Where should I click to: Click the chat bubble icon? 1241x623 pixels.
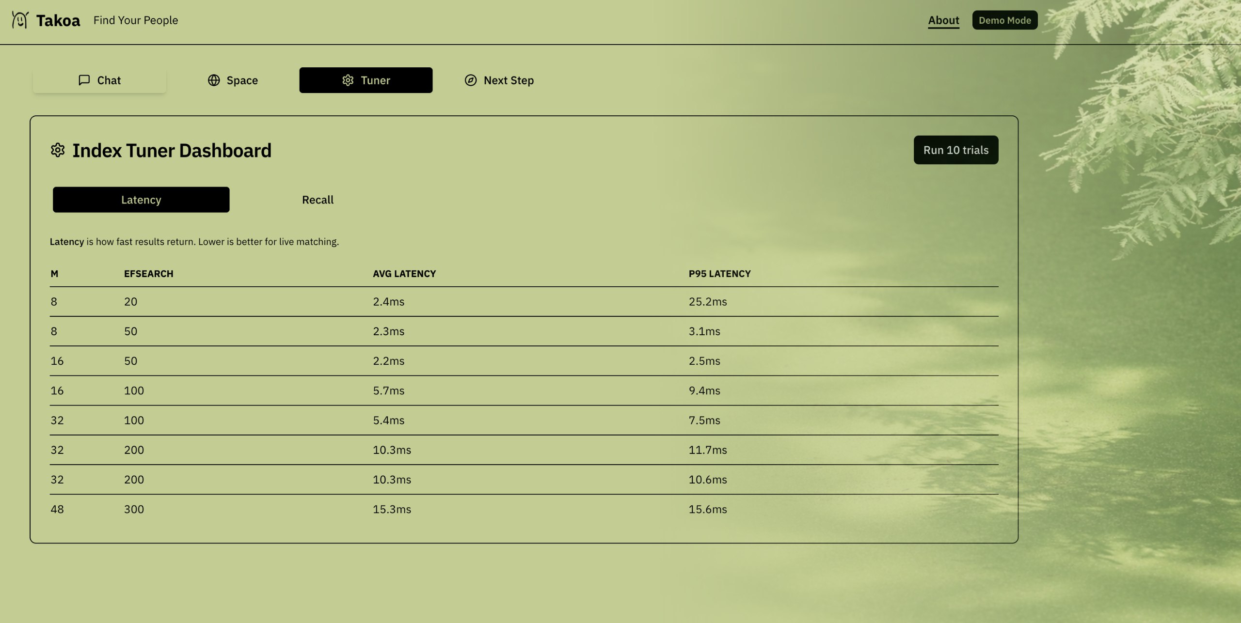click(84, 80)
